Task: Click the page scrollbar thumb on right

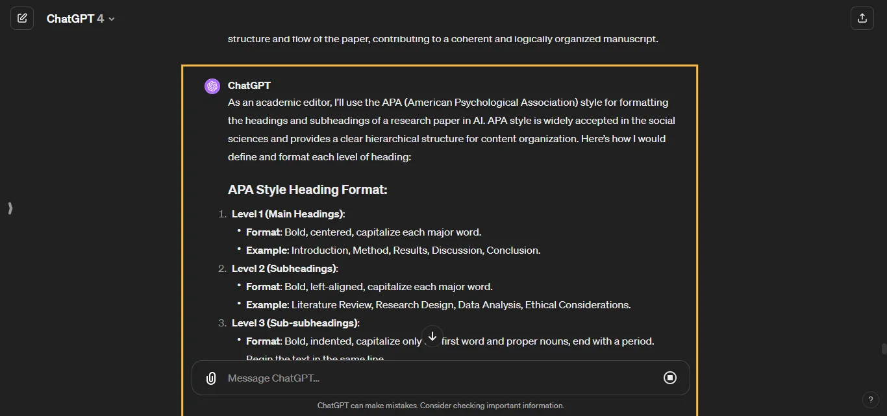Action: (x=884, y=349)
